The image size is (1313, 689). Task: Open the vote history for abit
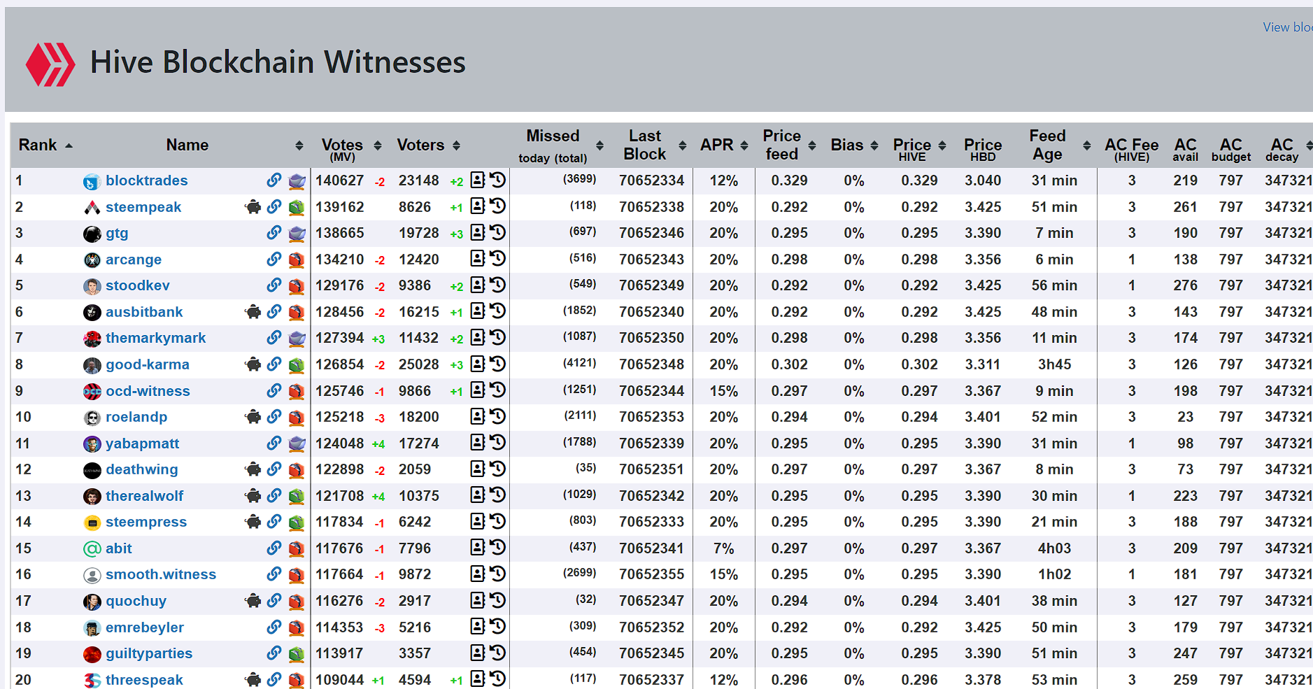pyautogui.click(x=497, y=547)
